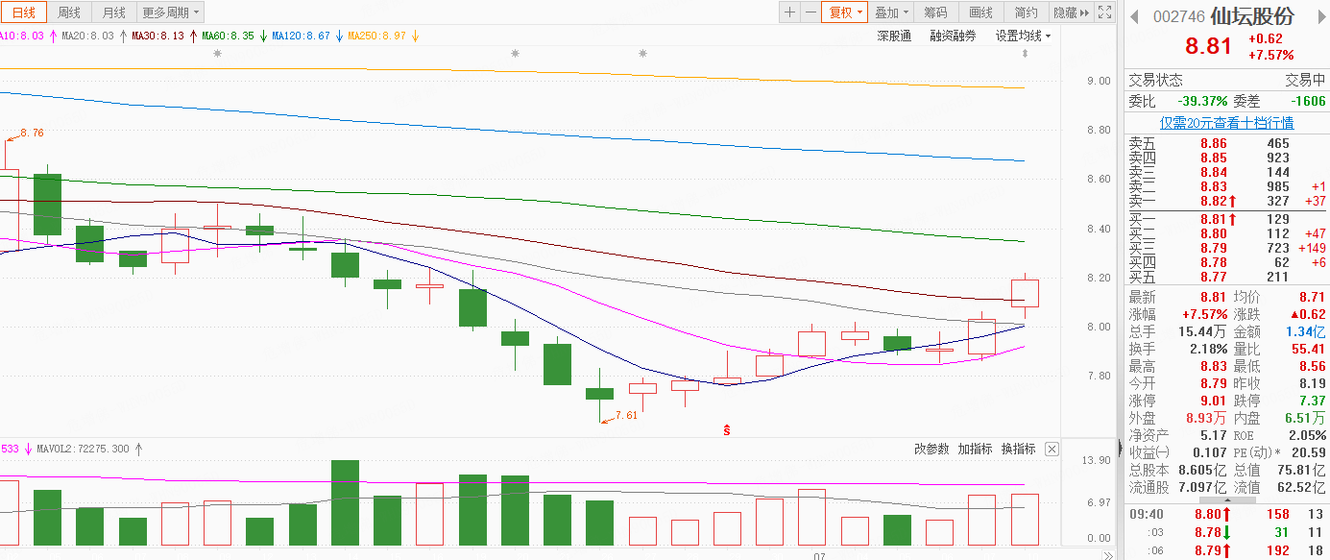Screen dimensions: 1330x560
Task: Click the 仅需20元查看十档行情 link
Action: tap(1226, 123)
